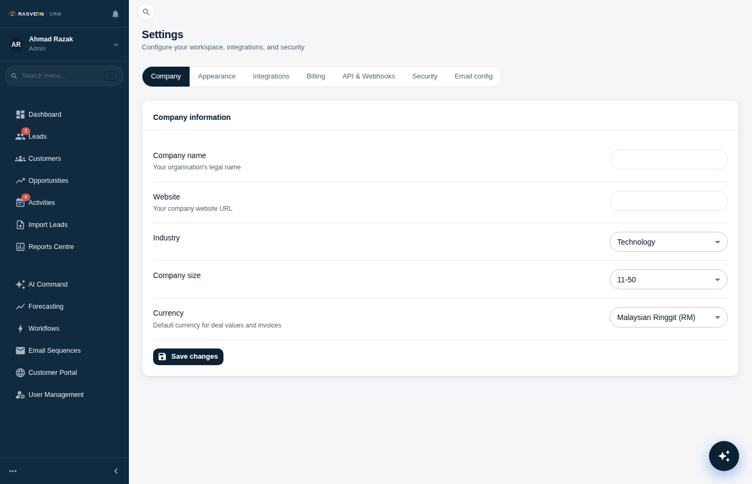Click the Leads icon with badge
Image resolution: width=752 pixels, height=484 pixels.
pyautogui.click(x=20, y=137)
